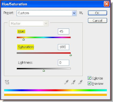Click the red saturation gradient track
This screenshot has height=102, width=113.
point(44,53)
